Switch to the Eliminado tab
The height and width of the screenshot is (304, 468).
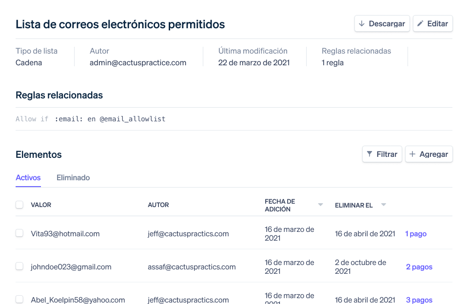[73, 177]
